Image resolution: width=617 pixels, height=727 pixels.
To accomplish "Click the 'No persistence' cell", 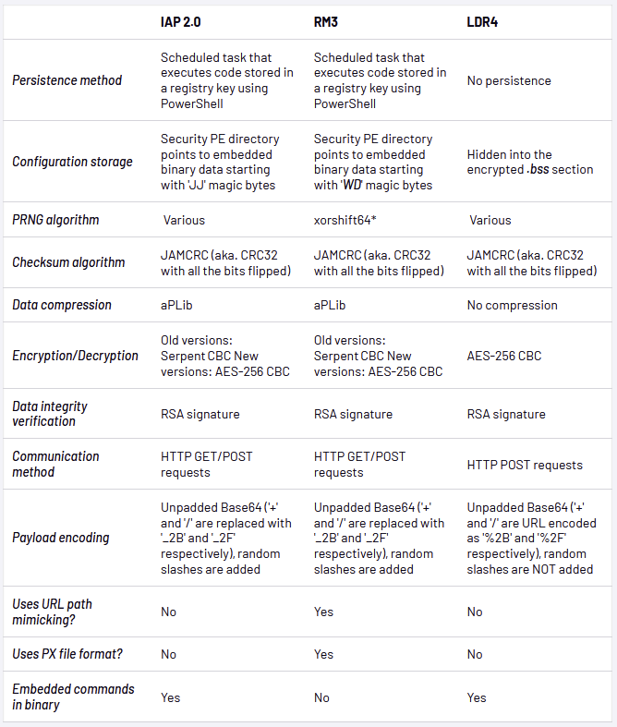I will tap(509, 80).
